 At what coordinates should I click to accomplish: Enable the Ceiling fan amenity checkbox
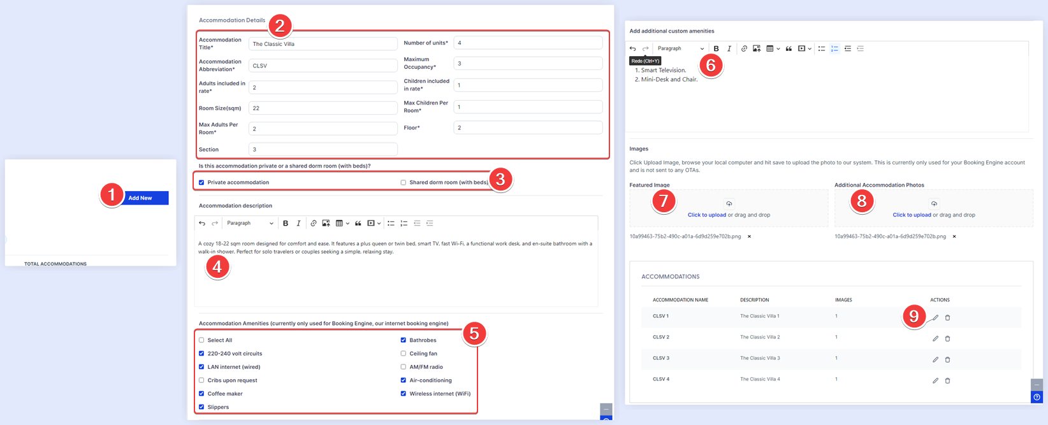click(x=403, y=354)
